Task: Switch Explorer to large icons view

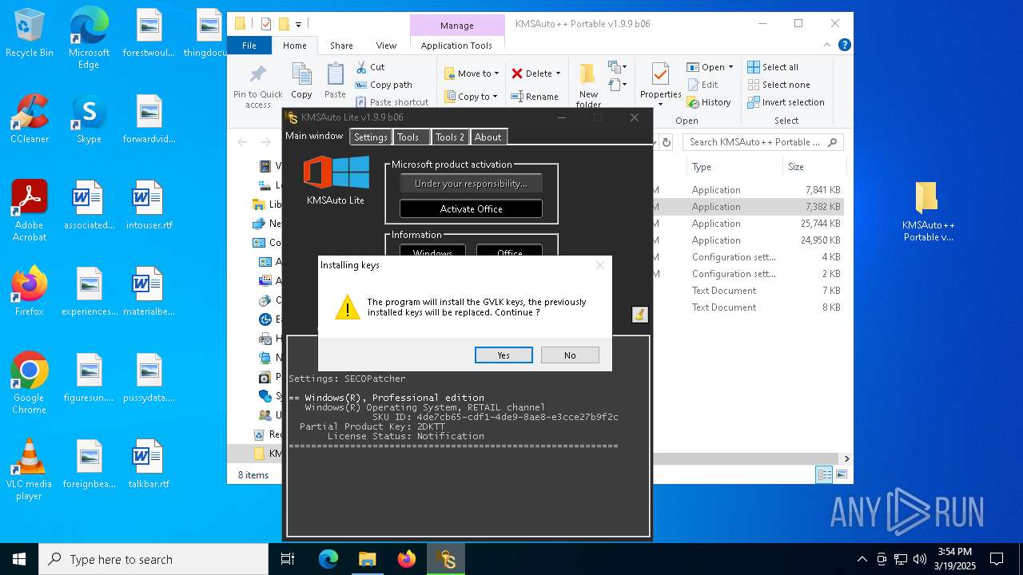Action: (840, 474)
